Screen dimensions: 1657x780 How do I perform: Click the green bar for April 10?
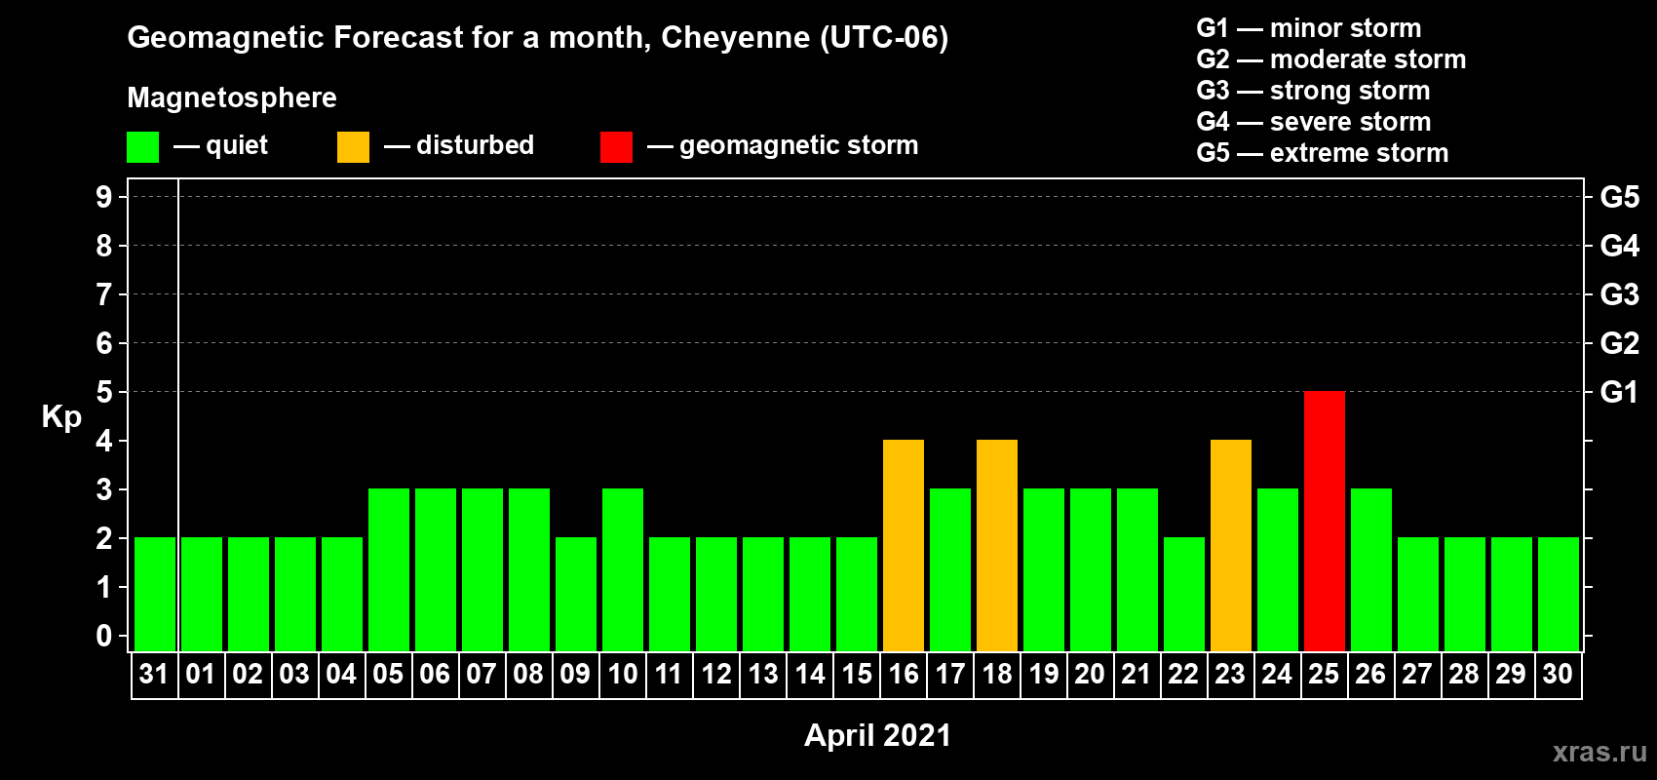pyautogui.click(x=623, y=569)
